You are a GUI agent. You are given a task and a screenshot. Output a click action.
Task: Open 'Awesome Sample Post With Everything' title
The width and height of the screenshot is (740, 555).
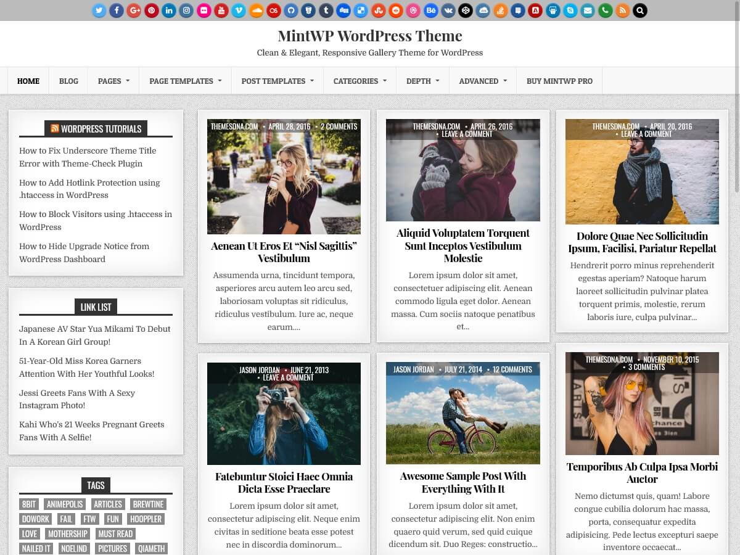click(x=463, y=482)
